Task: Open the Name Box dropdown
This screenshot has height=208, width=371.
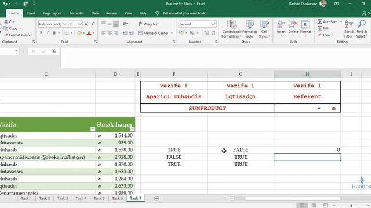Action: point(16,51)
